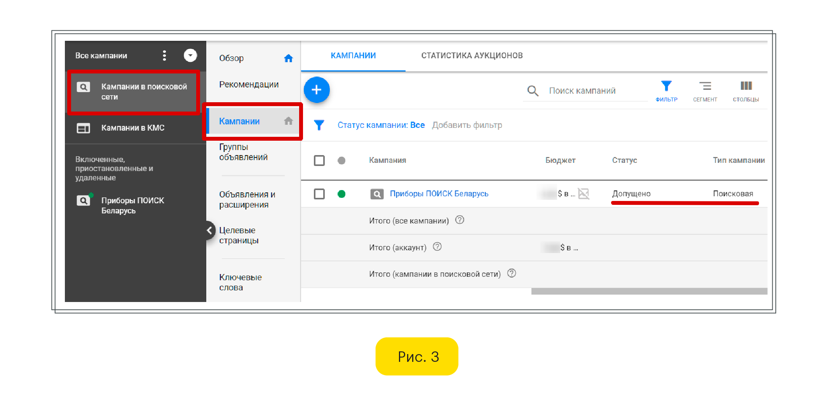Click the funnel icon before Статус кампании

(x=319, y=125)
